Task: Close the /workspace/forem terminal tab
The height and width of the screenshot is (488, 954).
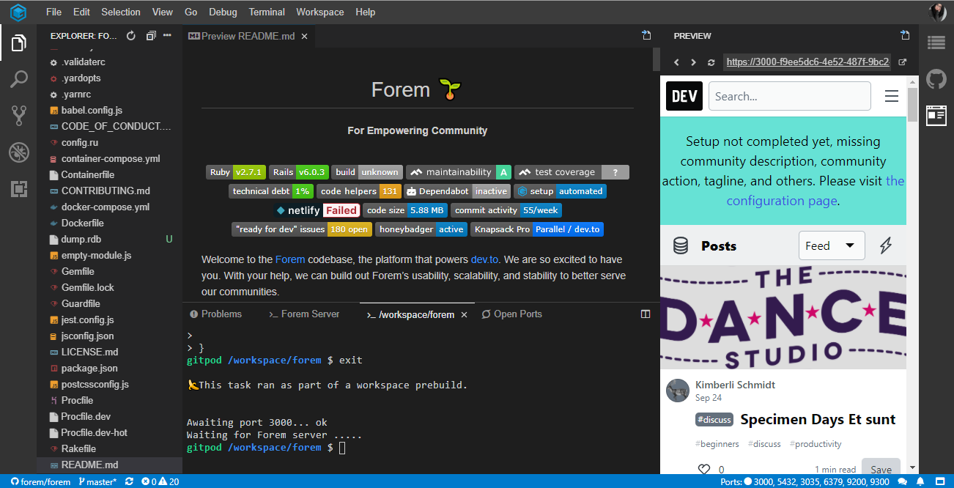Action: [463, 314]
